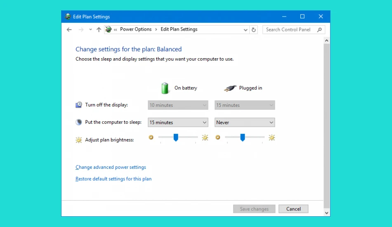The height and width of the screenshot is (227, 392).
Task: Click the double chevron before Power Options
Action: click(116, 29)
